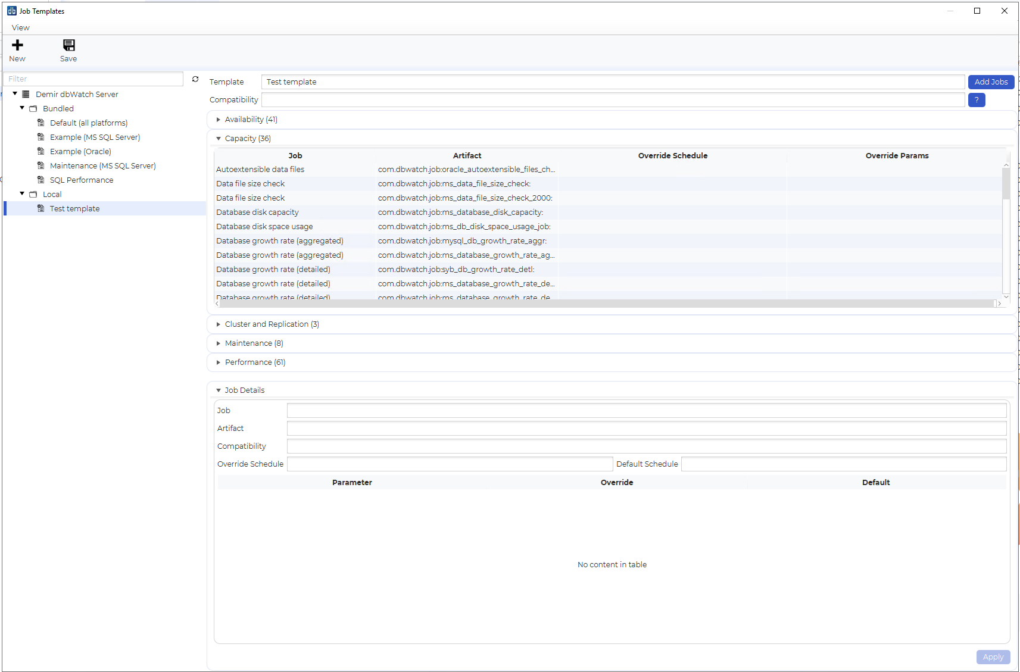Click artifact mysql_db_growth_rate_aggr cell
Screen dimensions: 1020x672
tap(467, 241)
